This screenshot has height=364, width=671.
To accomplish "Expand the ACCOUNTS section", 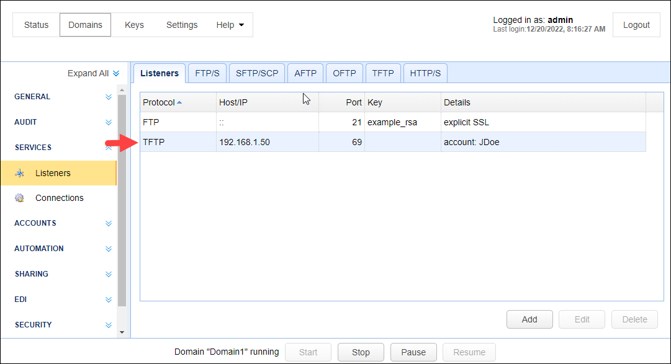I will coord(109,224).
